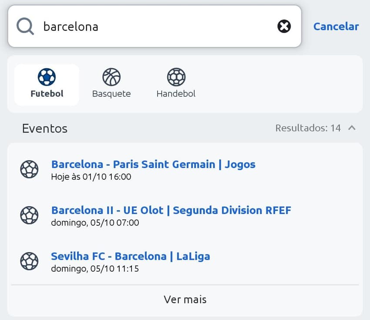Click the Eventos section header
This screenshot has height=320, width=370.
click(45, 129)
